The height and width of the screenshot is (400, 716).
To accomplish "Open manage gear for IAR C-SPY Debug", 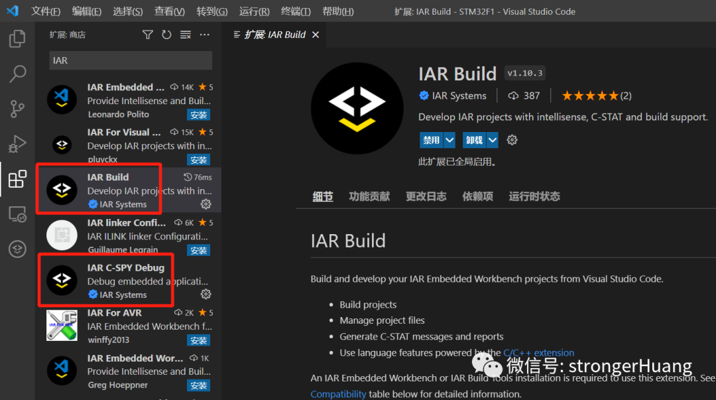I will coord(206,294).
